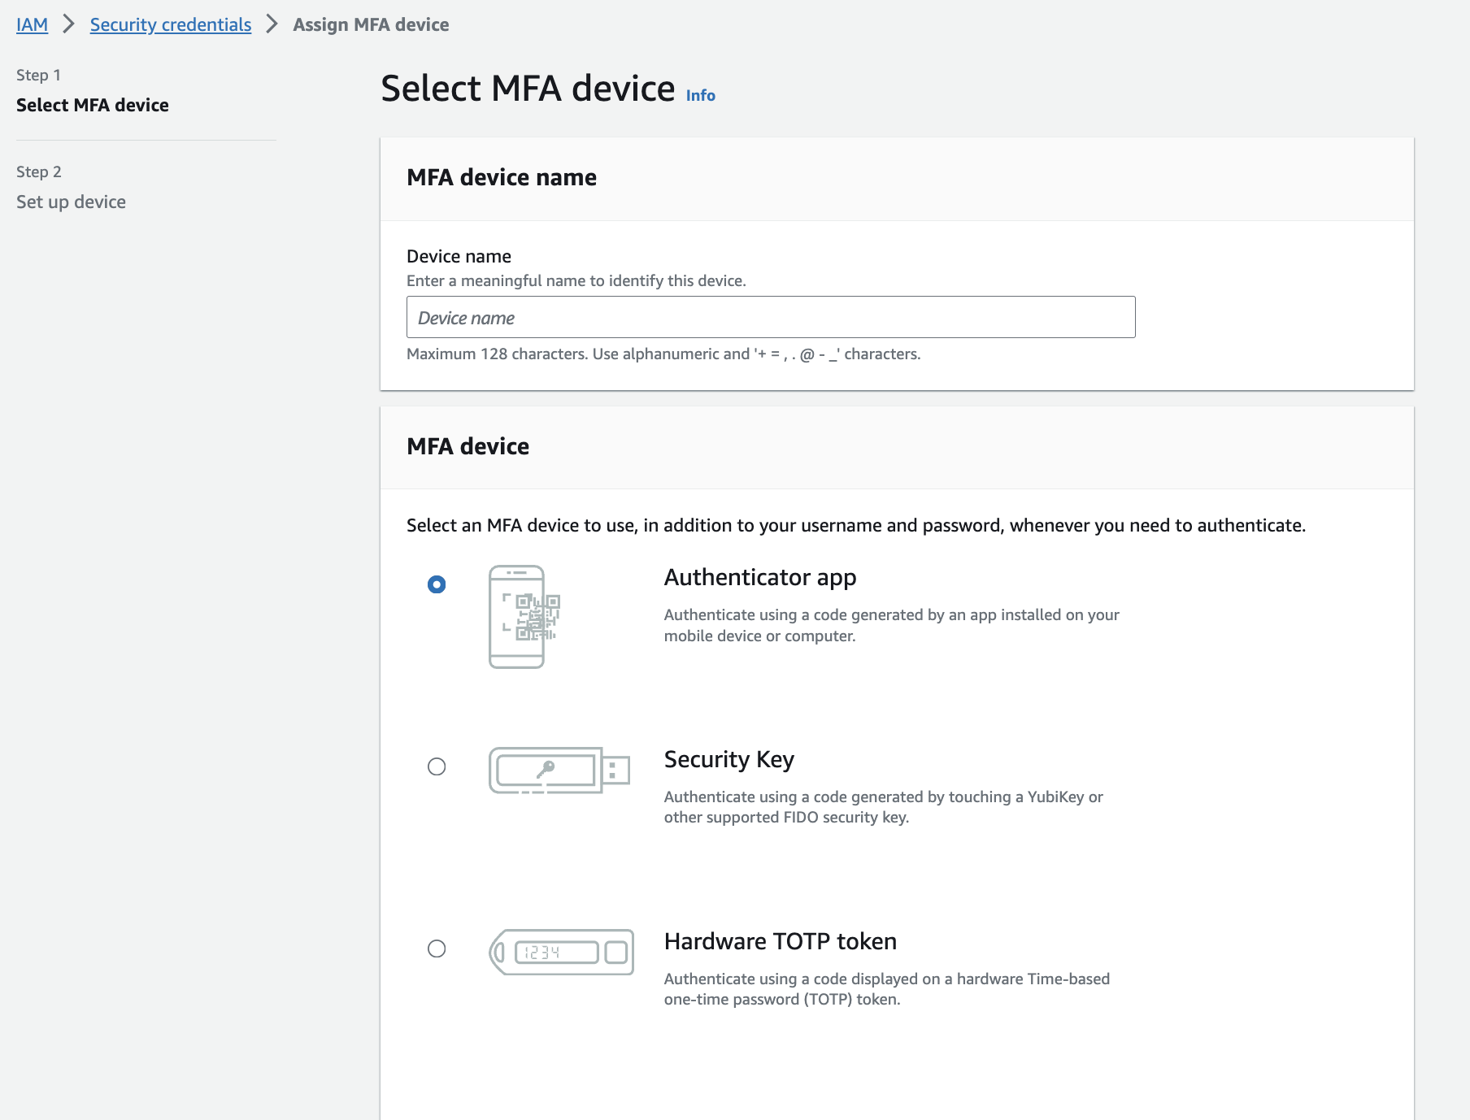Click the hardware TOTP token icon
1470x1120 pixels.
pos(561,952)
